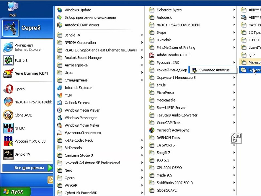
Task: Expand Elaborate Bytes submenu arrow
Action: [234, 10]
